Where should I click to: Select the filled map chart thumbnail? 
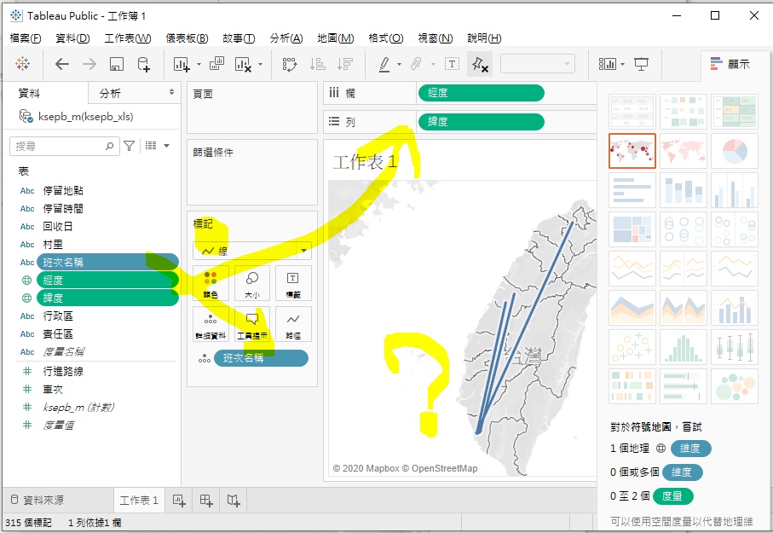[684, 151]
